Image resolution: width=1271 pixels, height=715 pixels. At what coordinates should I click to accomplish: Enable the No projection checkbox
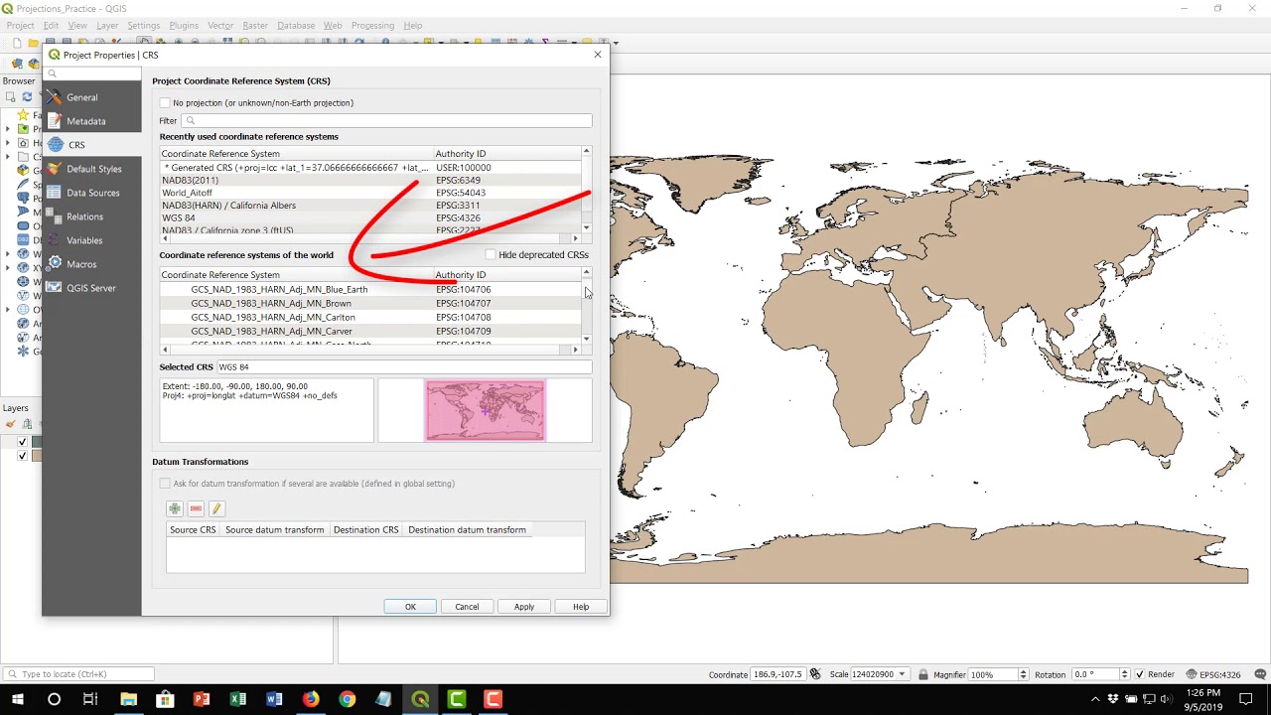[165, 103]
